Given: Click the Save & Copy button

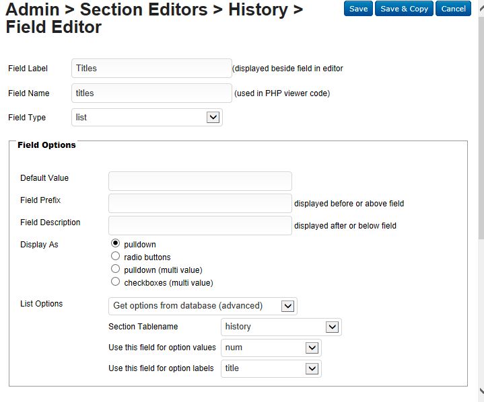Looking at the screenshot, I should pos(404,9).
